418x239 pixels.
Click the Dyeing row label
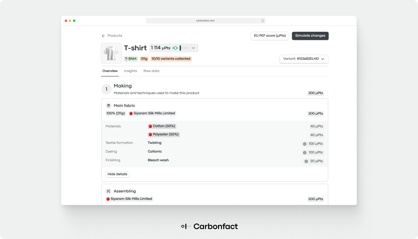coord(111,152)
